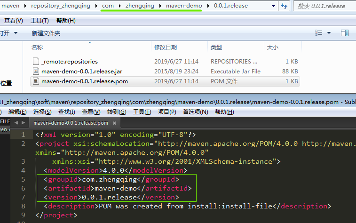
Task: Open Sublime 编辑(E) menu
Action: tap(17, 112)
